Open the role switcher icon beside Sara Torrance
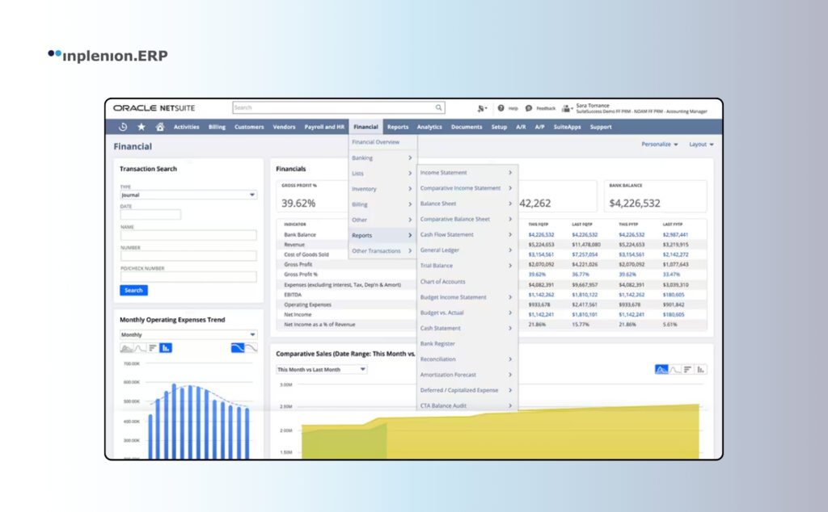The width and height of the screenshot is (828, 512). point(567,108)
